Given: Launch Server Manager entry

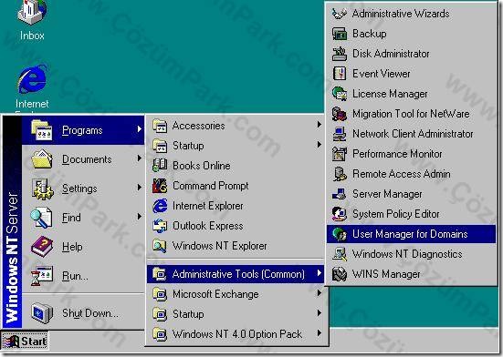Looking at the screenshot, I should pyautogui.click(x=411, y=194).
